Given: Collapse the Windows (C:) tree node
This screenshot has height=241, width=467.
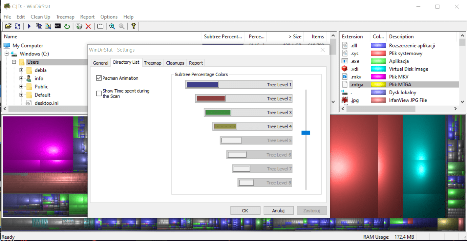Looking at the screenshot, I should tap(7, 54).
